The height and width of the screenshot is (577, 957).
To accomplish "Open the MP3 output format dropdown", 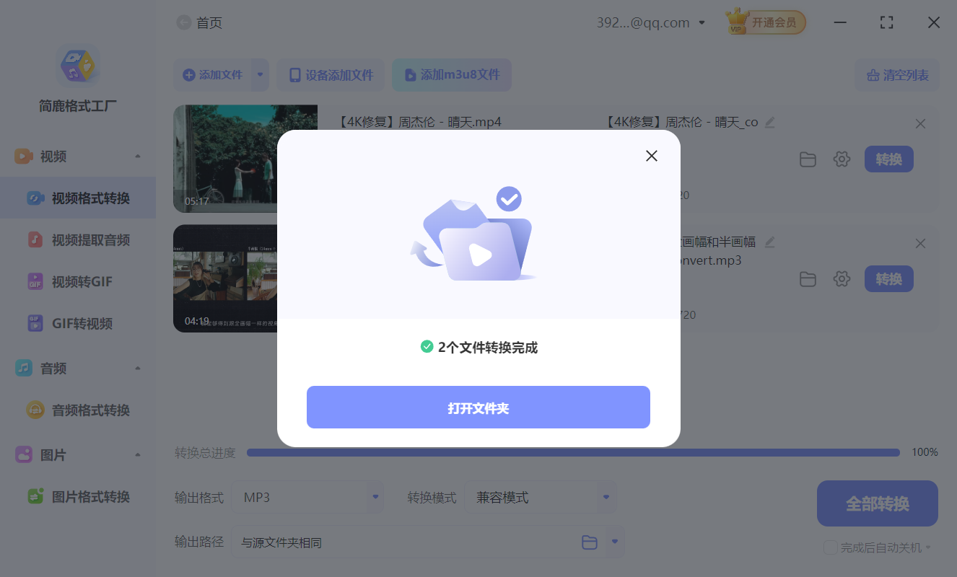I will [x=308, y=497].
